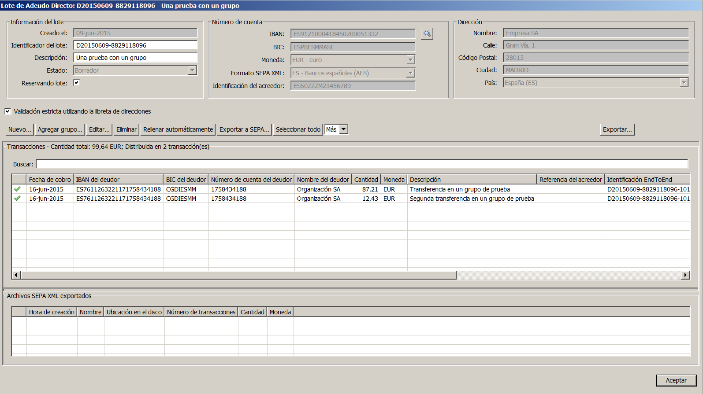Click left arrow of horizontal scrollbar
Image resolution: width=703 pixels, height=394 pixels.
pos(16,275)
